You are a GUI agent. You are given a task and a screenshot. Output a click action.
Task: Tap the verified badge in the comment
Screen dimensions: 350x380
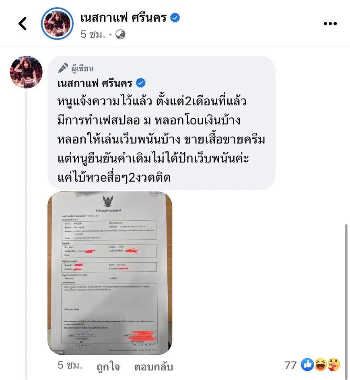tap(140, 83)
